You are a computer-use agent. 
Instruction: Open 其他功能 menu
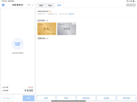pos(126,98)
